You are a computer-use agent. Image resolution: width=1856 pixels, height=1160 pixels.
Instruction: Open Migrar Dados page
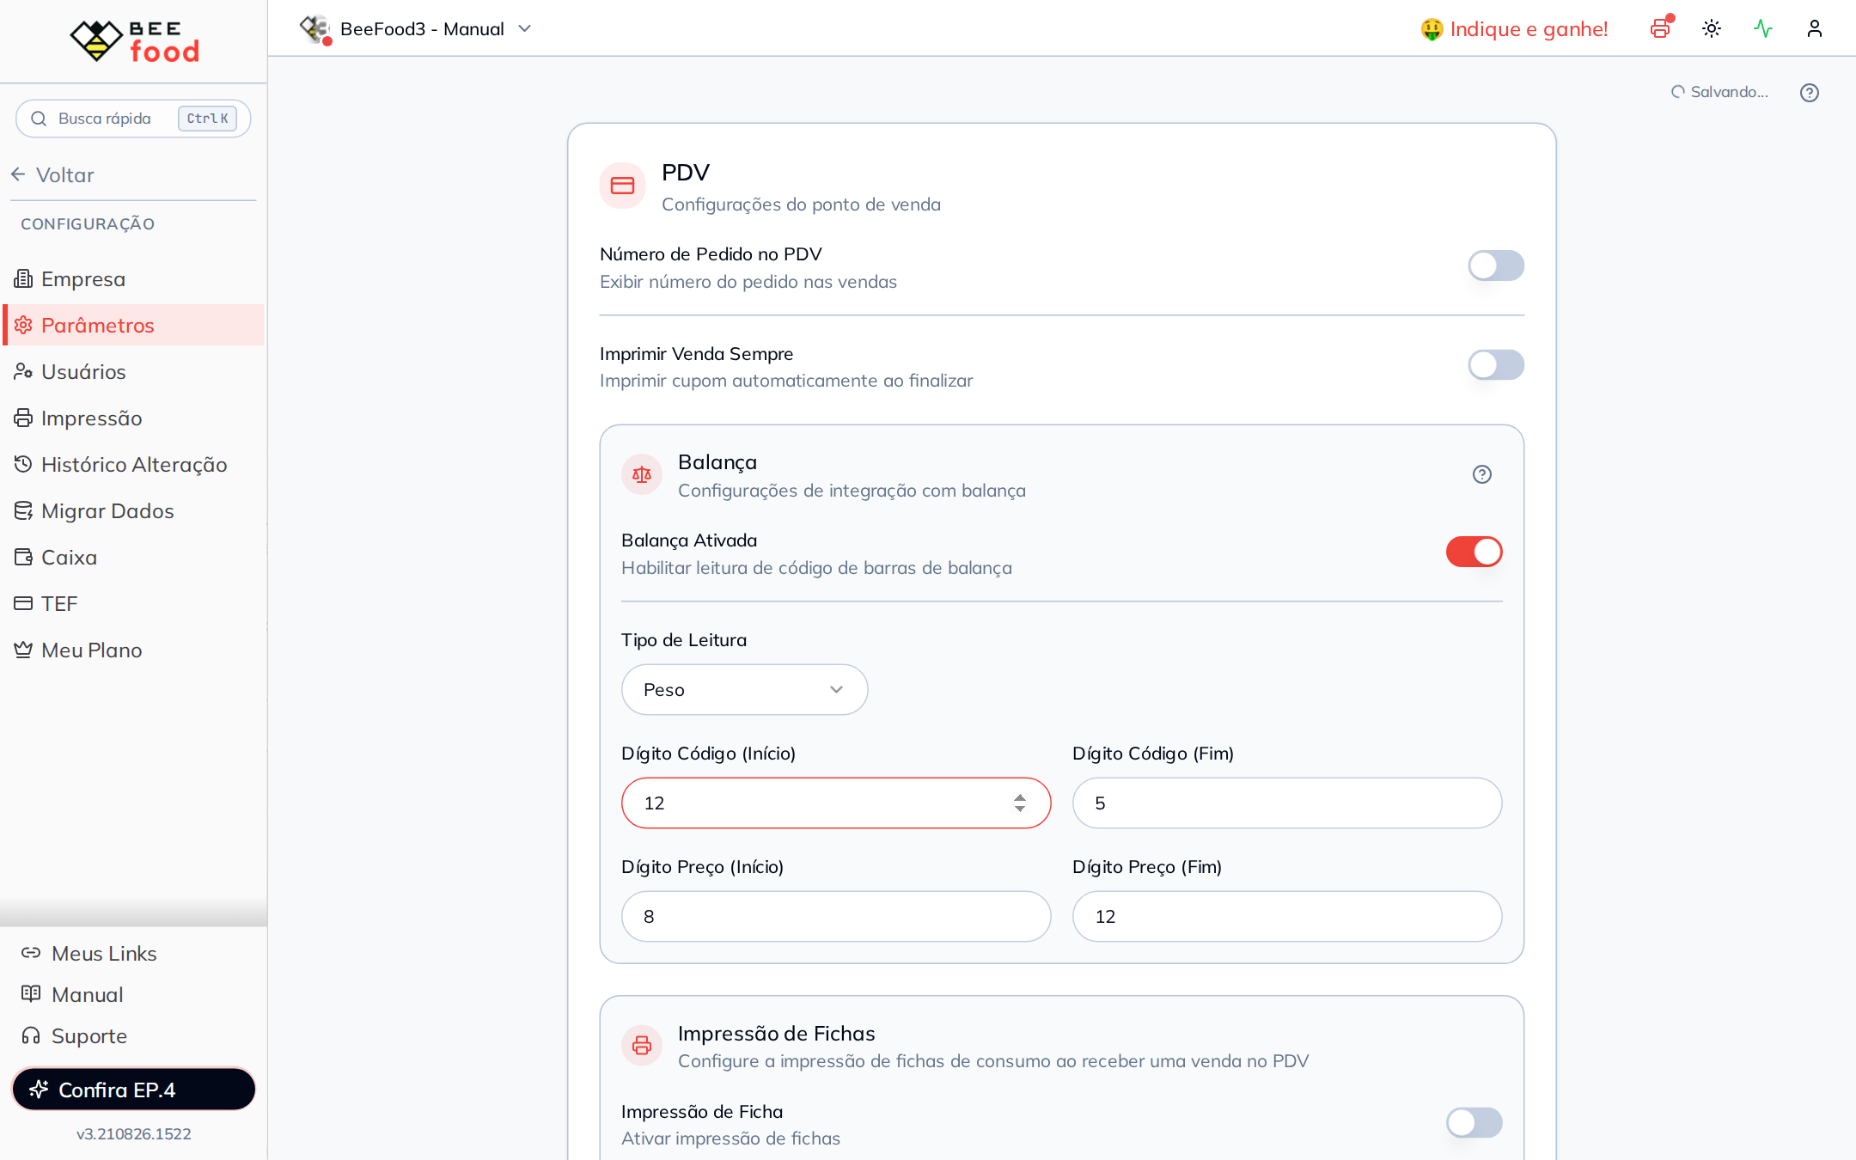click(134, 510)
